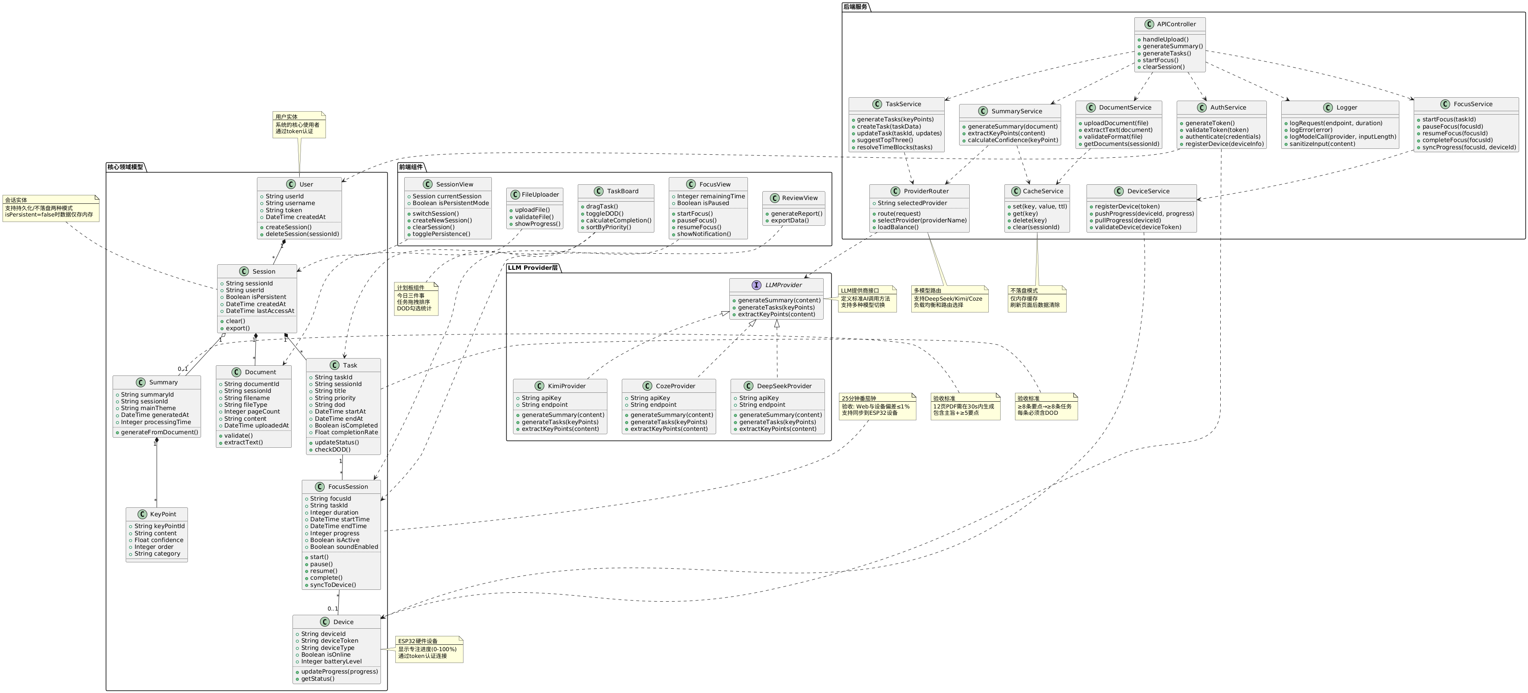Click the Session class icon
The height and width of the screenshot is (693, 1528).
(244, 271)
